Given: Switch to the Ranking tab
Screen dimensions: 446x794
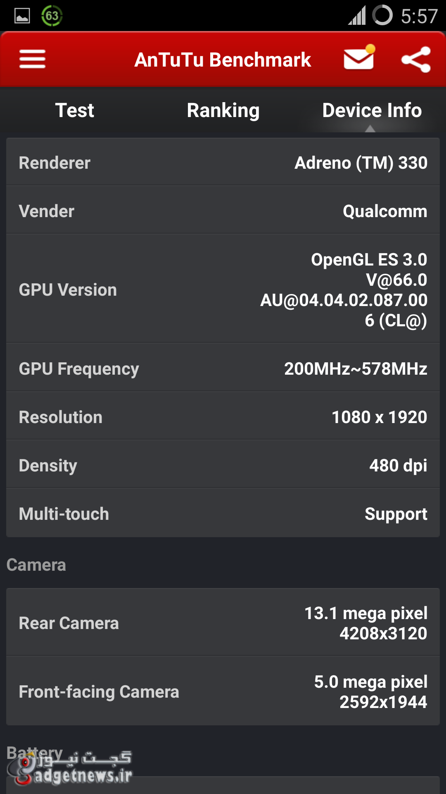Looking at the screenshot, I should (x=223, y=110).
